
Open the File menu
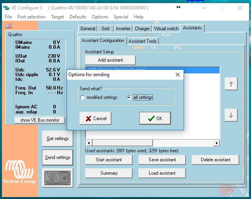[x=8, y=17]
